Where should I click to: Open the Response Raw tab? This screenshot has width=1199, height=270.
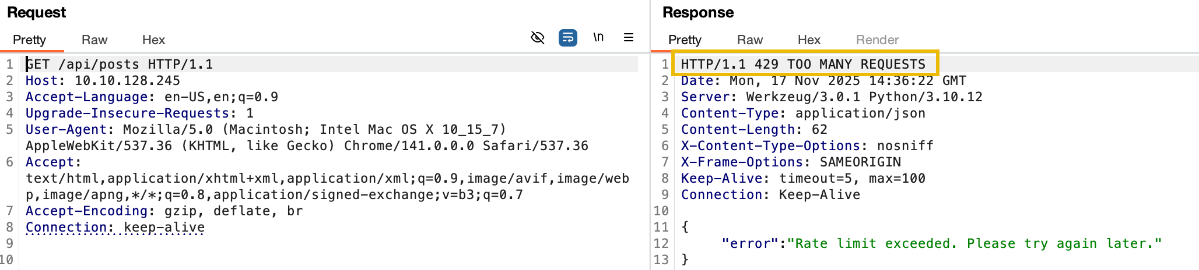pyautogui.click(x=750, y=40)
